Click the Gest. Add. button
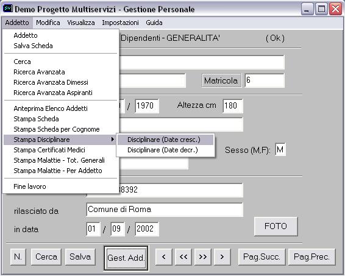This screenshot has width=345, height=276. [x=126, y=258]
